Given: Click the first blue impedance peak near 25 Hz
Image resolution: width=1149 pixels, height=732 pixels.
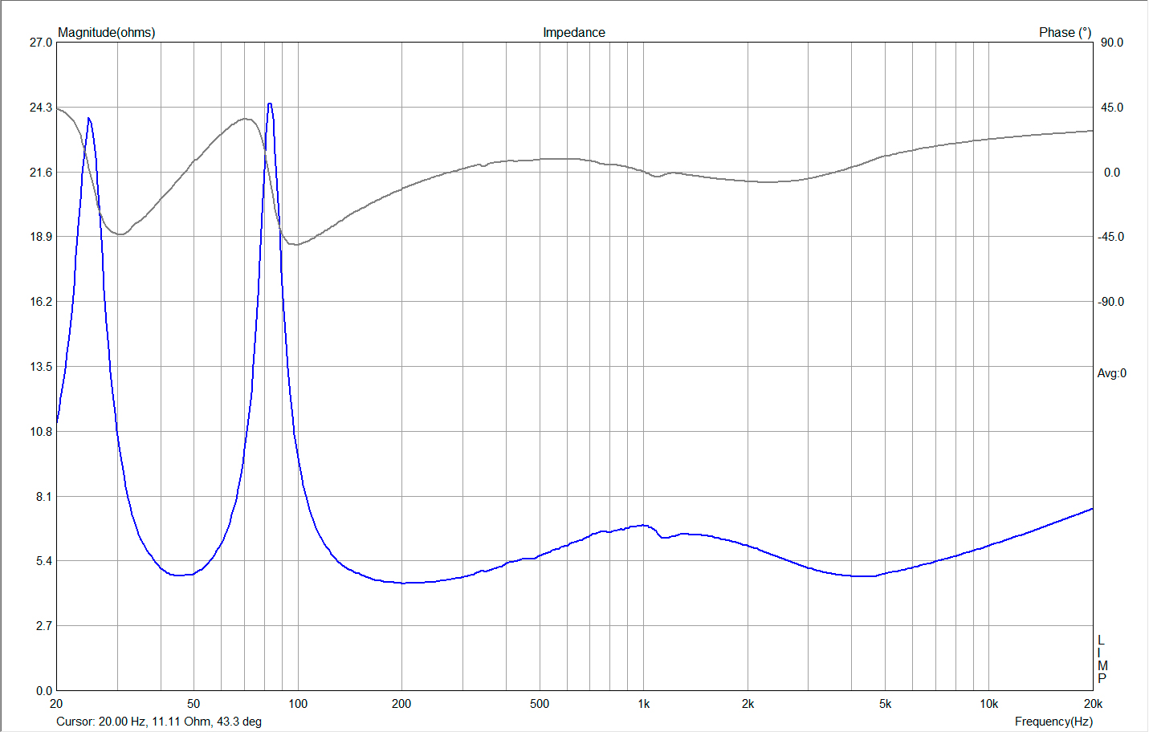Looking at the screenshot, I should click(89, 120).
